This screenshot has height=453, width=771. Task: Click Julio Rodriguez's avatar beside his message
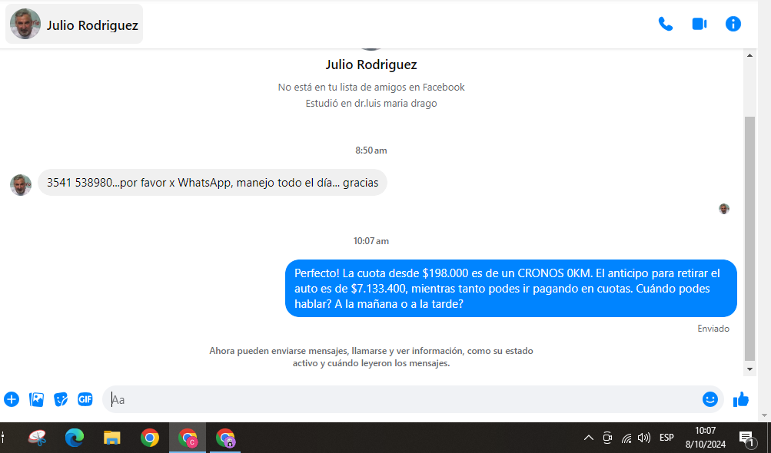[21, 185]
